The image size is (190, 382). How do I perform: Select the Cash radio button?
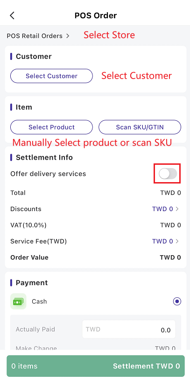point(177,301)
